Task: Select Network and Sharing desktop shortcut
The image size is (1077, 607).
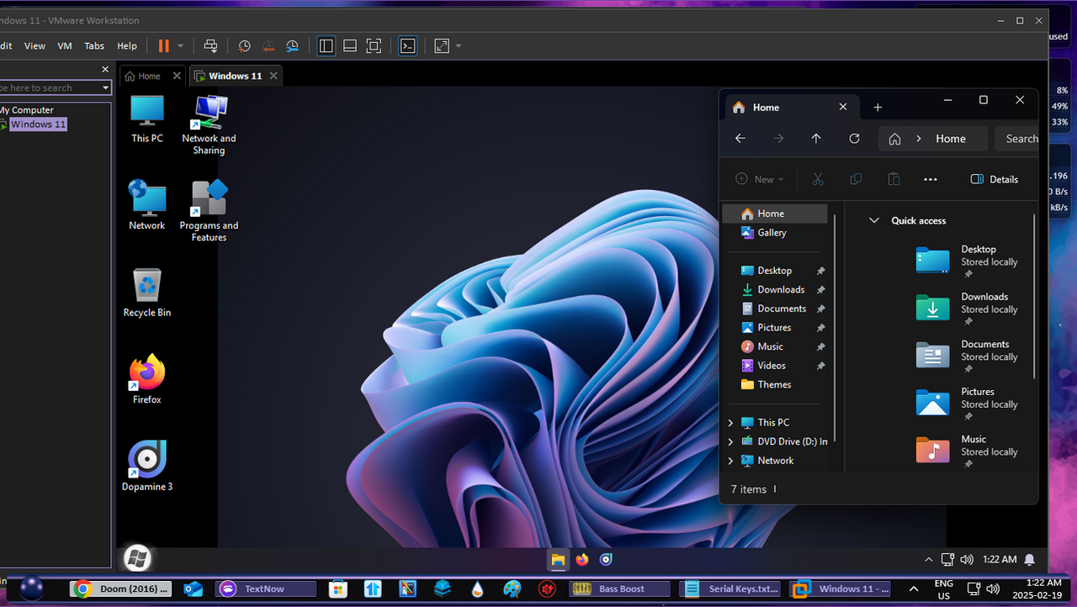Action: coord(209,124)
